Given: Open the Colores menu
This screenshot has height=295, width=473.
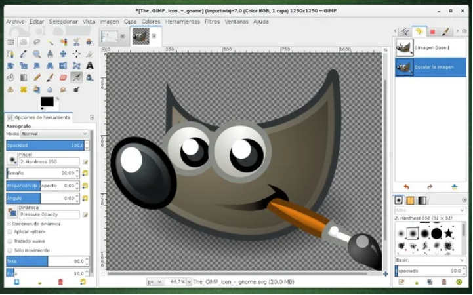Looking at the screenshot, I should (x=151, y=21).
